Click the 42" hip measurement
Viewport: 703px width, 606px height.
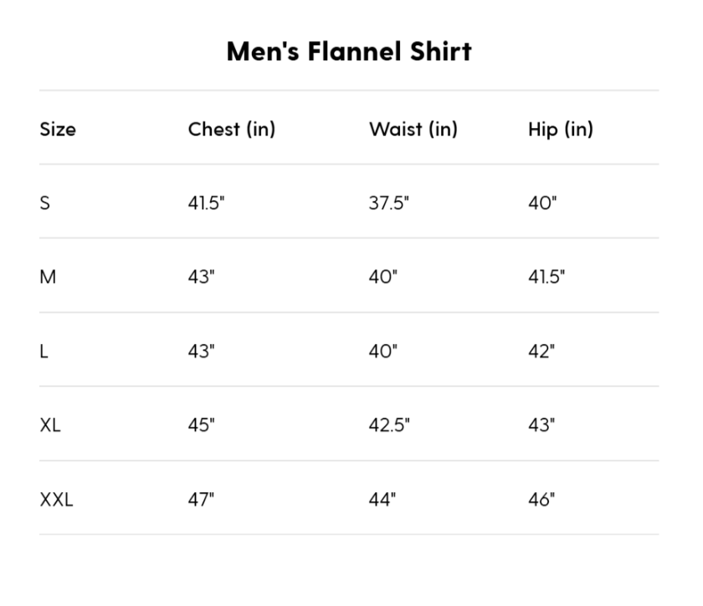click(541, 352)
